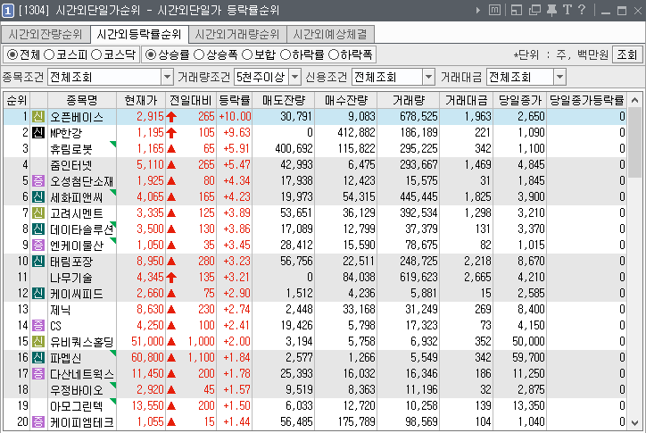Open the 거래량조건 5천주이상 dropdown

[295, 77]
